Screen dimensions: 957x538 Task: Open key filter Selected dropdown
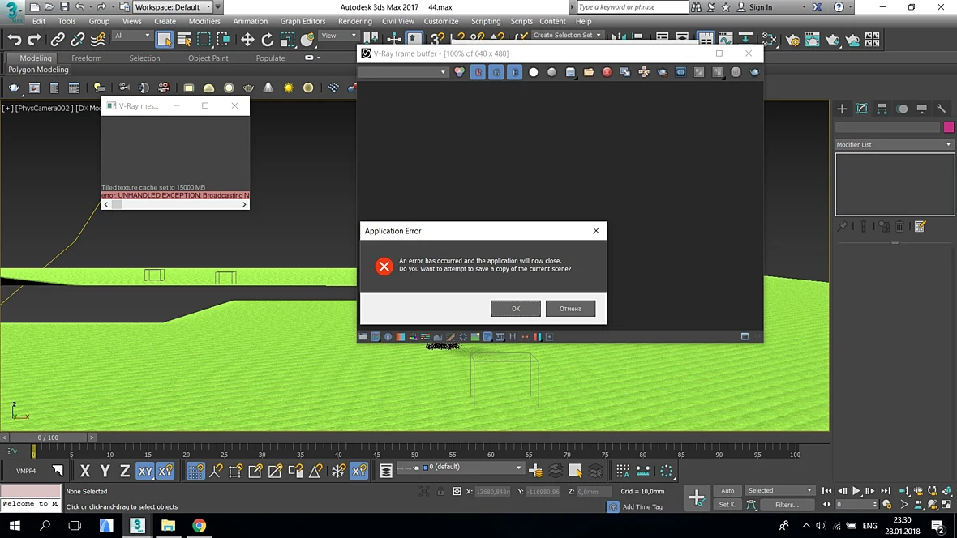pos(780,490)
